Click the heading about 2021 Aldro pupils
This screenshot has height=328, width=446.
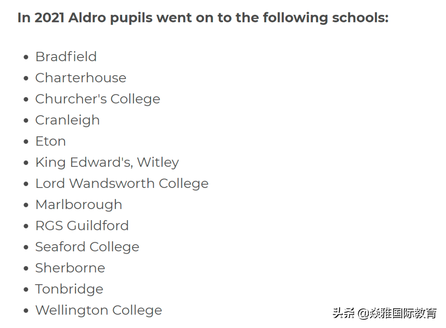(203, 18)
